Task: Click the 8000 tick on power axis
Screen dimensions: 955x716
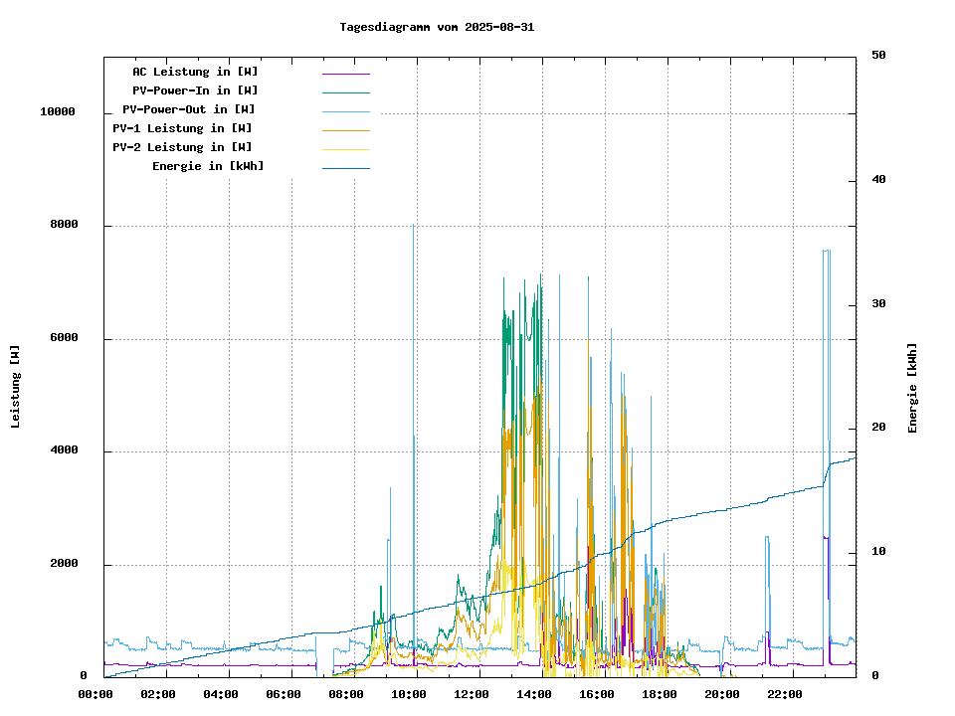Action: [x=64, y=226]
